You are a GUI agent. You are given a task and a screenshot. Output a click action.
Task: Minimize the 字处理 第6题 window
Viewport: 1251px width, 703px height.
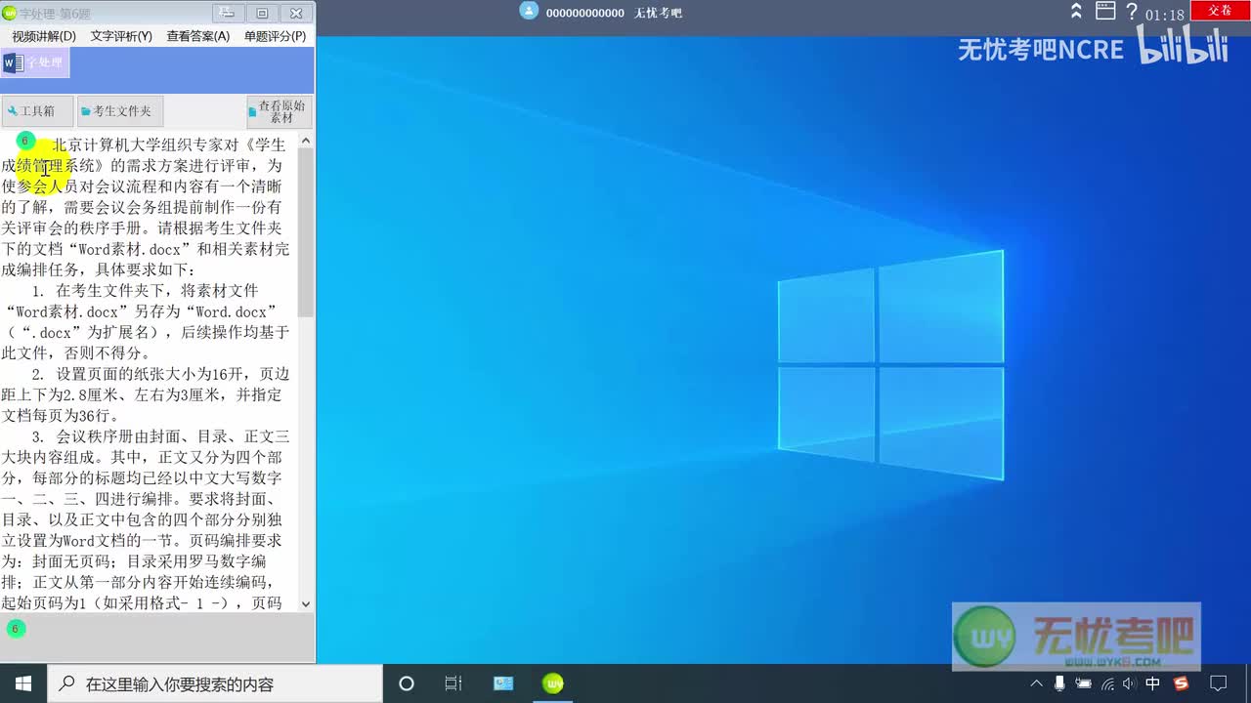coord(228,13)
